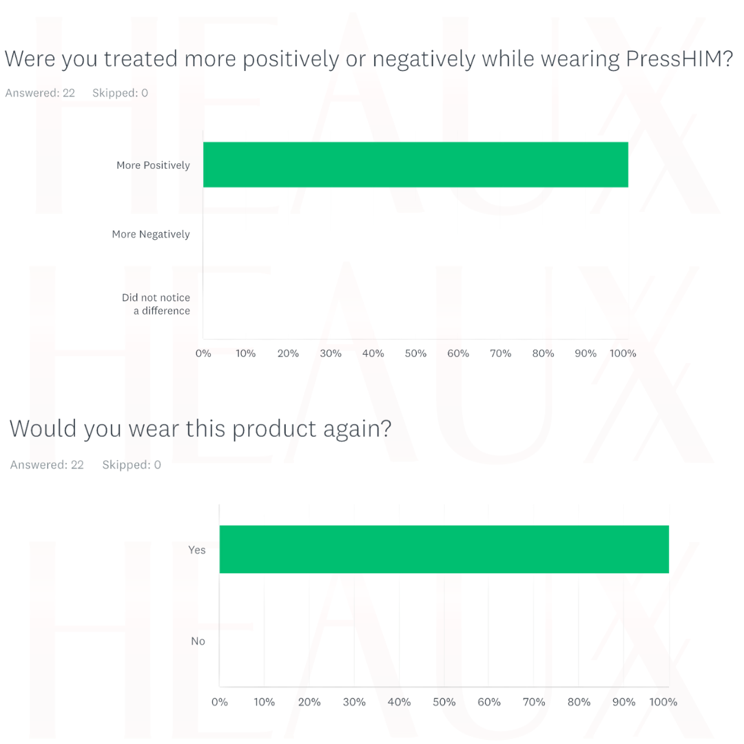
Task: Click "Answered: 22" under the wear-again question
Action: 47,465
